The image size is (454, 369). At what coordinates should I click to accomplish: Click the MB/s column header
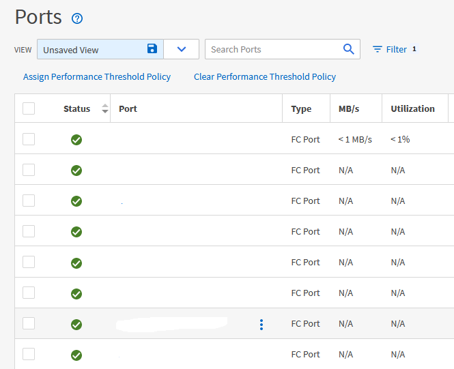click(x=350, y=108)
